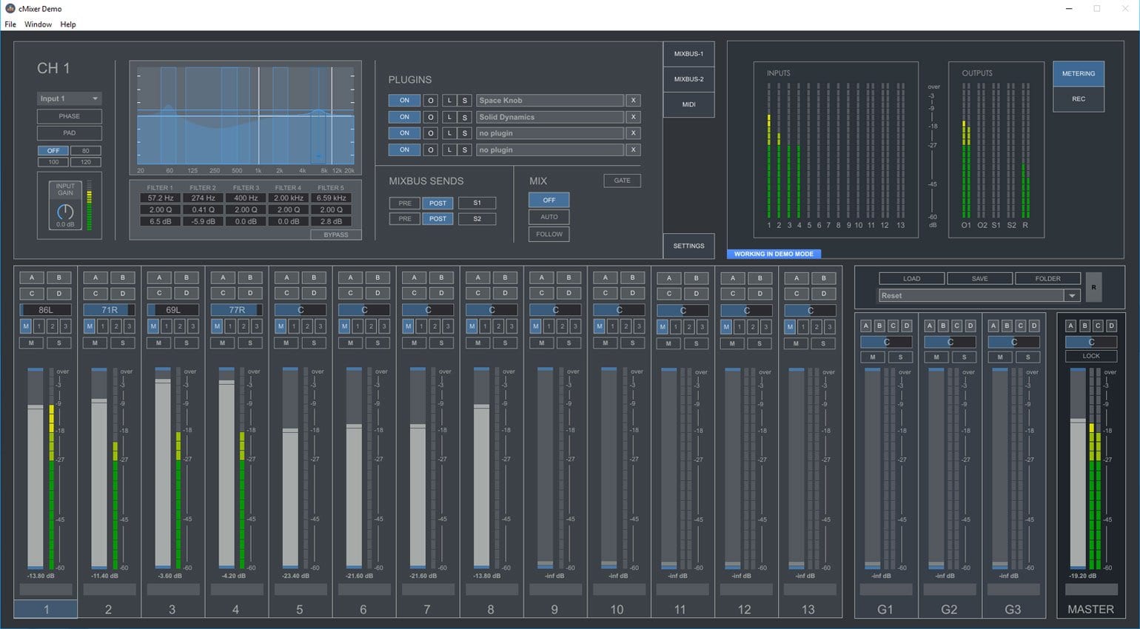Select the METERING tab
Screen dimensions: 1140x629
pos(1079,73)
